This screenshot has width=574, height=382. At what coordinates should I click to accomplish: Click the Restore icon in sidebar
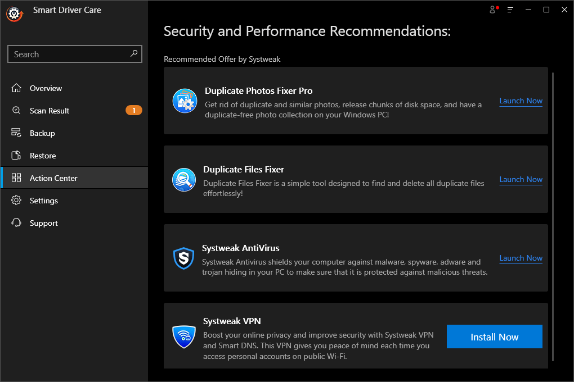click(16, 156)
